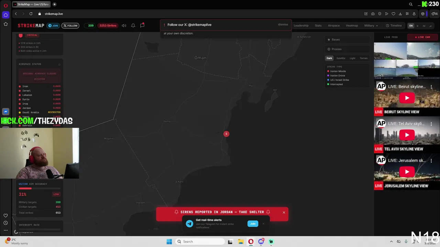Open Opera easy setup sliders icon
Image resolution: width=440 pixels, height=247 pixels.
click(407, 14)
